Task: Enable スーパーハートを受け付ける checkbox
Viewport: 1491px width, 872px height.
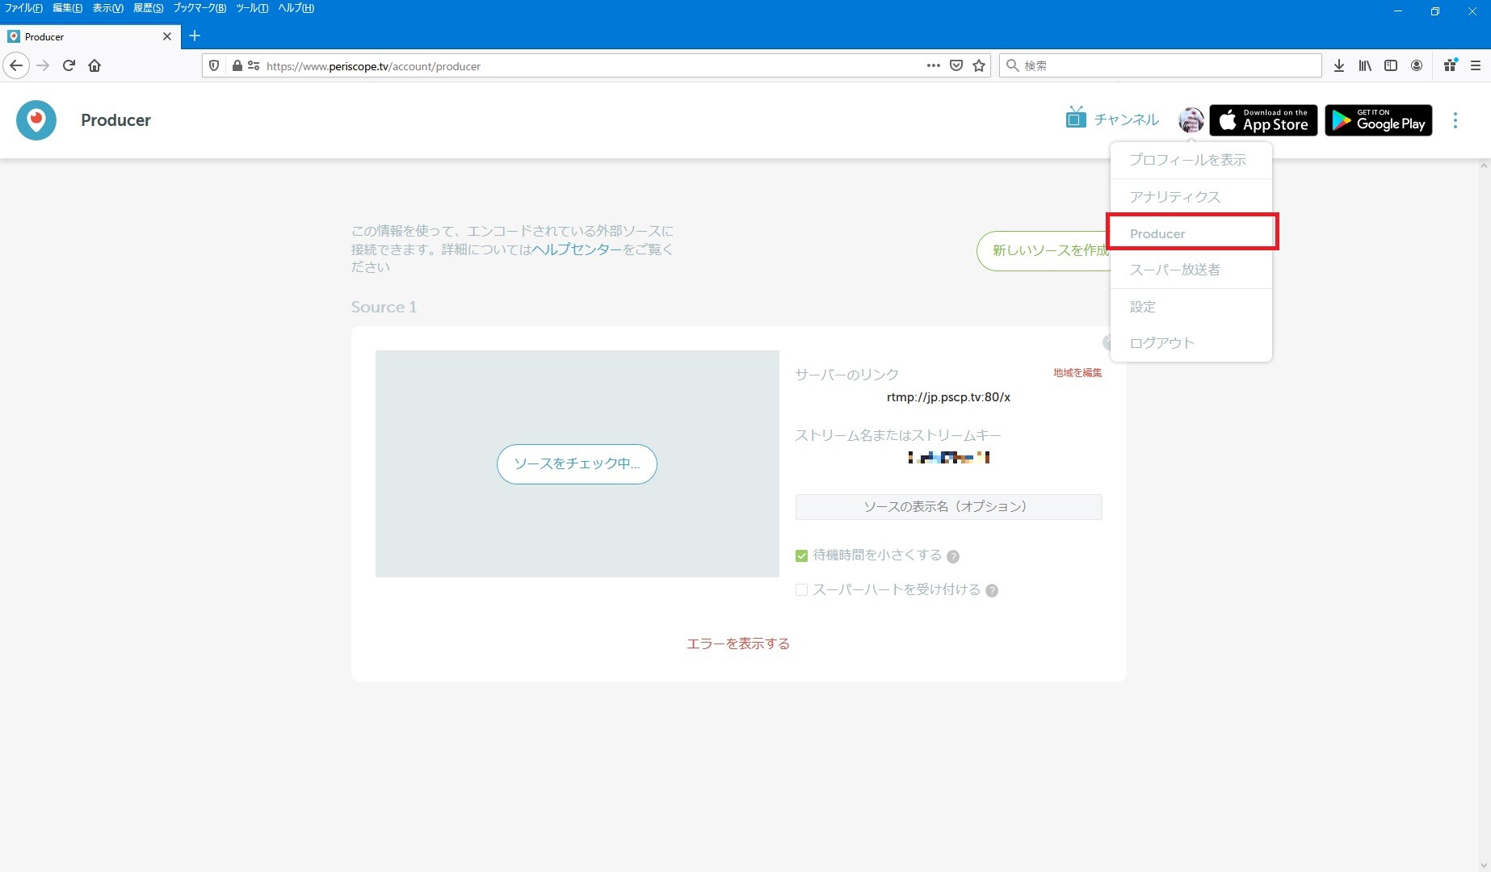Action: 801,590
